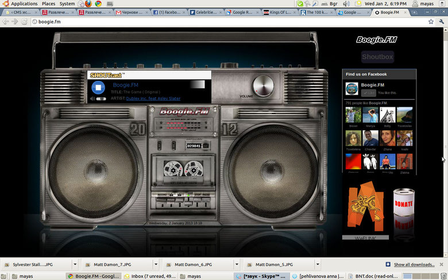
Task: View the Marya Facebook profile picture
Action: tap(370, 115)
